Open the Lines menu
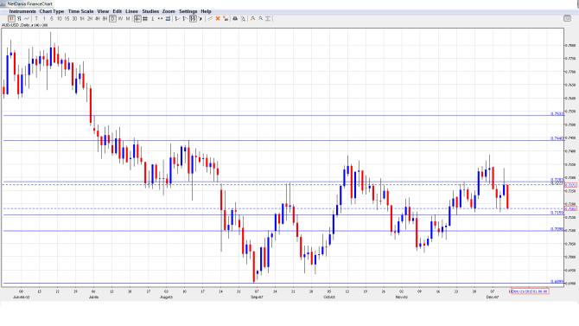 click(131, 11)
